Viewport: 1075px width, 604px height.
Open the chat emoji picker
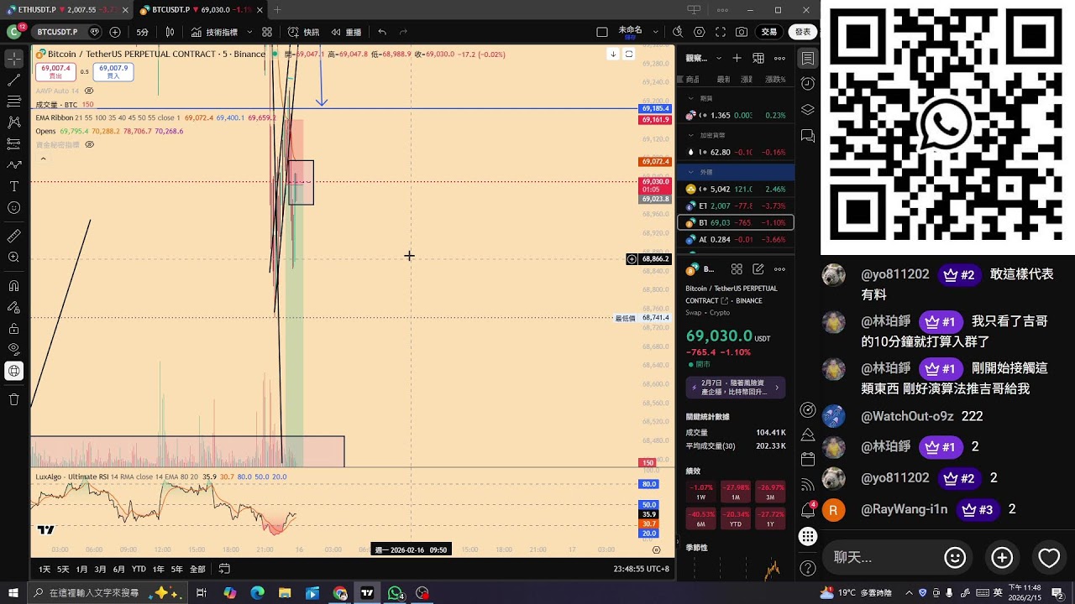pyautogui.click(x=955, y=558)
